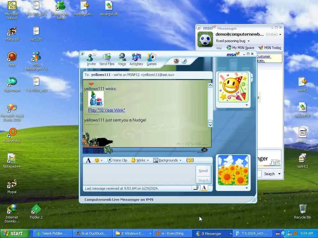Click the Everything tray icon

click(x=295, y=234)
